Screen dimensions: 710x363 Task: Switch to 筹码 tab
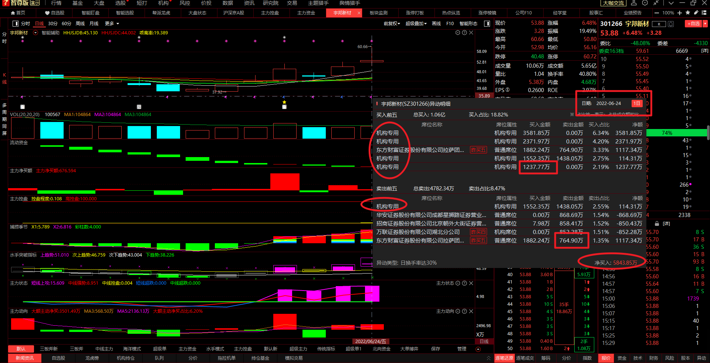coord(546,358)
